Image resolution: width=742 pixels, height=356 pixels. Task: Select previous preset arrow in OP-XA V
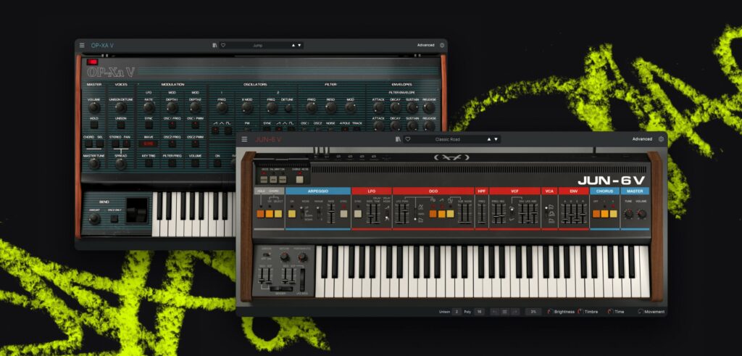[293, 46]
